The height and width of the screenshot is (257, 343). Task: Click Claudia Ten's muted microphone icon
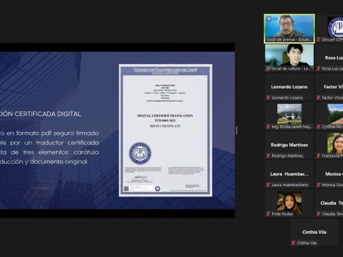(x=318, y=214)
